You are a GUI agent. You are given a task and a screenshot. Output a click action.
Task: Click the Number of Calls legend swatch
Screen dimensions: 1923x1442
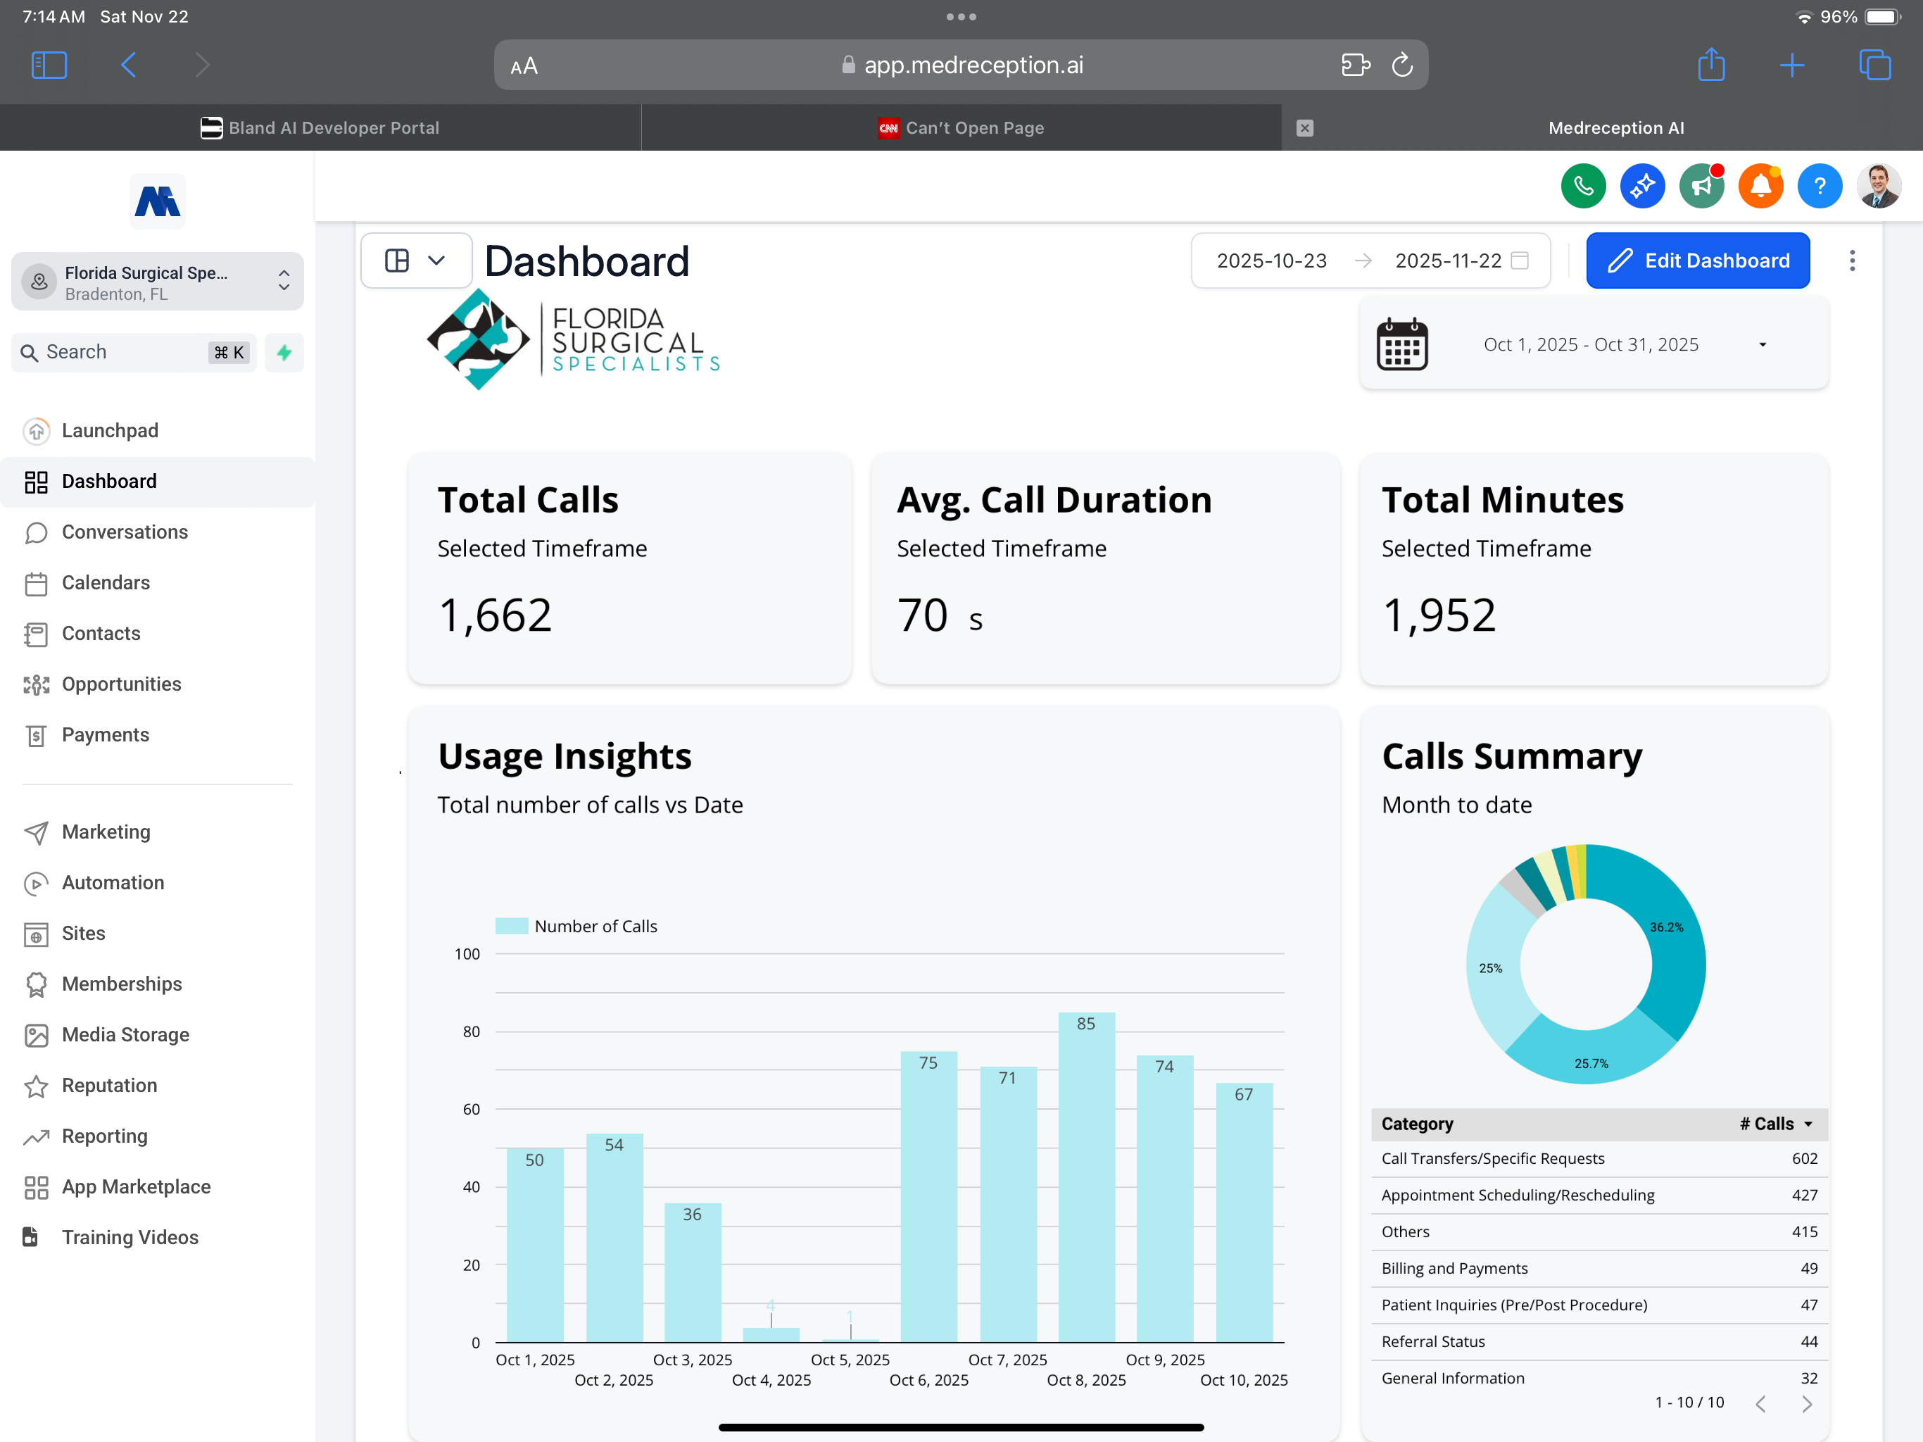pos(511,927)
